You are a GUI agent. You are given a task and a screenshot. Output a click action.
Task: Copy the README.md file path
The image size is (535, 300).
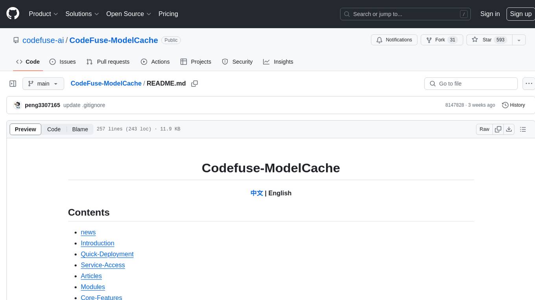(194, 84)
